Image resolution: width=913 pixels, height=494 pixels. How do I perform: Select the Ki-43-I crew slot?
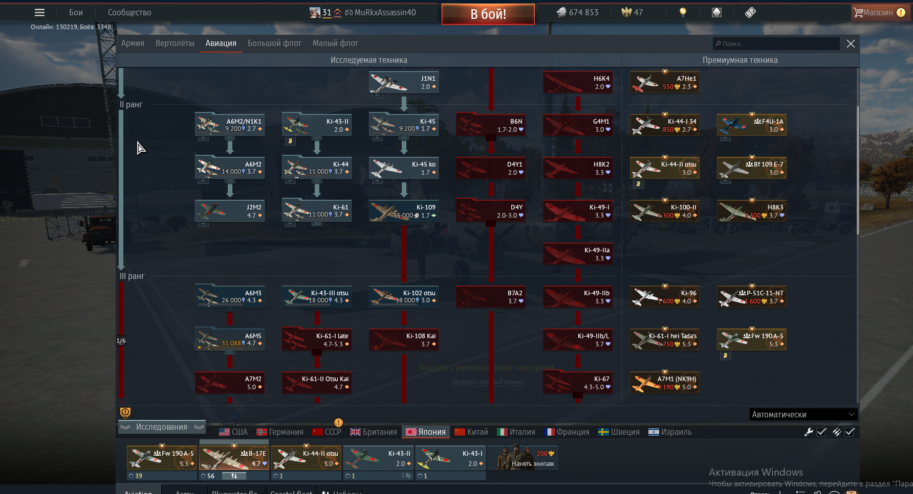click(450, 457)
